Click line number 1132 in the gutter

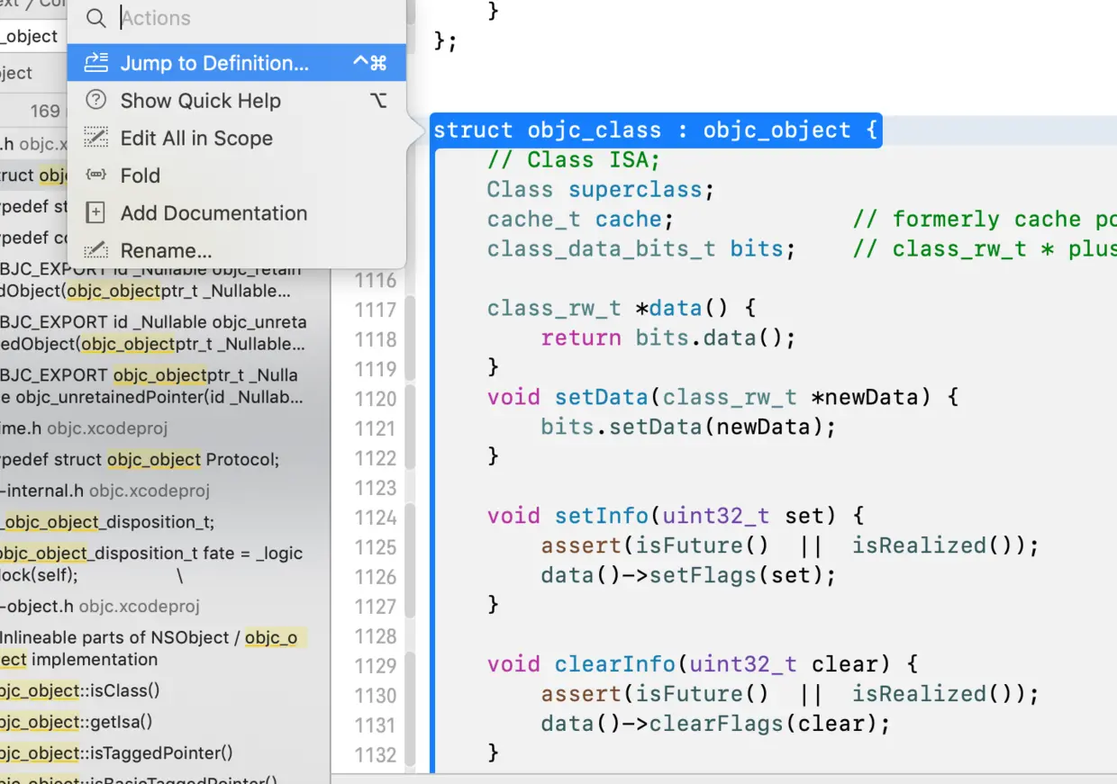(376, 755)
